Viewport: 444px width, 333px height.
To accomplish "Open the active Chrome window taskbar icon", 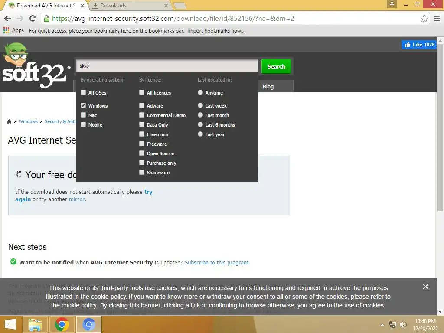I will tap(88, 324).
